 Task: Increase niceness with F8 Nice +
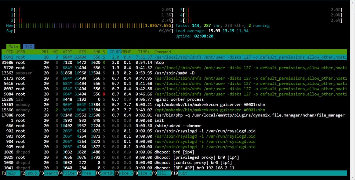(142, 173)
